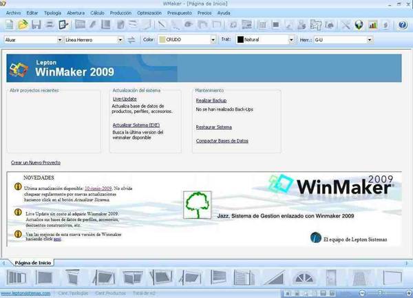Click Crear un Nuevo Proyecto link

click(x=36, y=162)
